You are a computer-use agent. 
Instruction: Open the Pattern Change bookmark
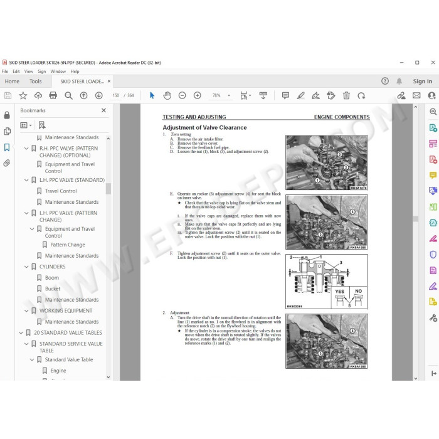pos(68,245)
